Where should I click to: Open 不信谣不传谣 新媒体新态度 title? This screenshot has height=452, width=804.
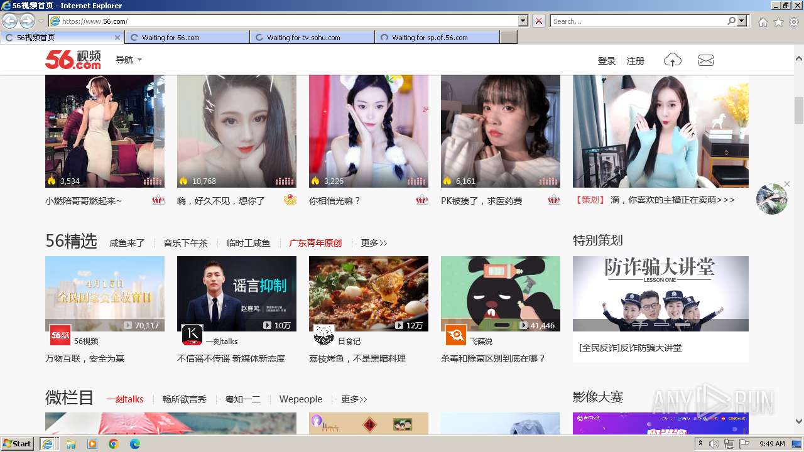click(231, 358)
